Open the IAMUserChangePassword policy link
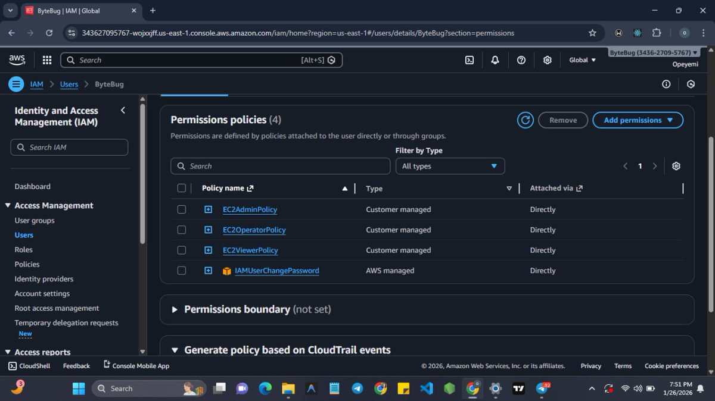The height and width of the screenshot is (401, 715). pos(277,271)
